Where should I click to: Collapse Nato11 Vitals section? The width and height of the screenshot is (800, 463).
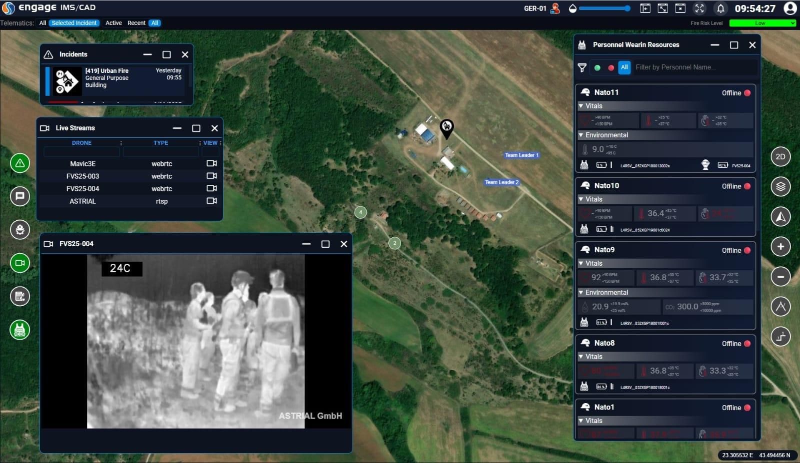(x=581, y=106)
